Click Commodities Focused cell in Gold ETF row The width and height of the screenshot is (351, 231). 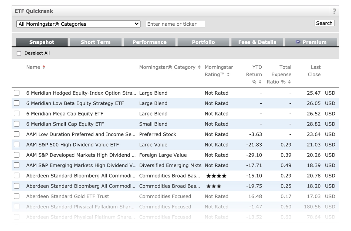[165, 196]
